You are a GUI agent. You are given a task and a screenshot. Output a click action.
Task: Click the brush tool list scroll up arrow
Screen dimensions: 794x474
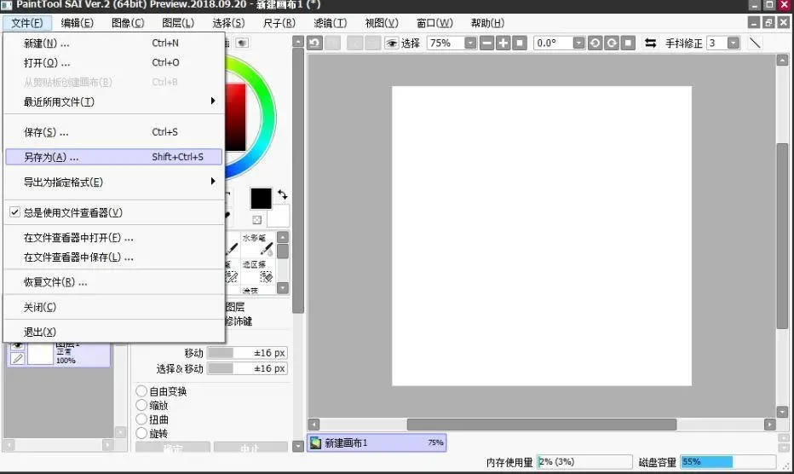[x=283, y=237]
